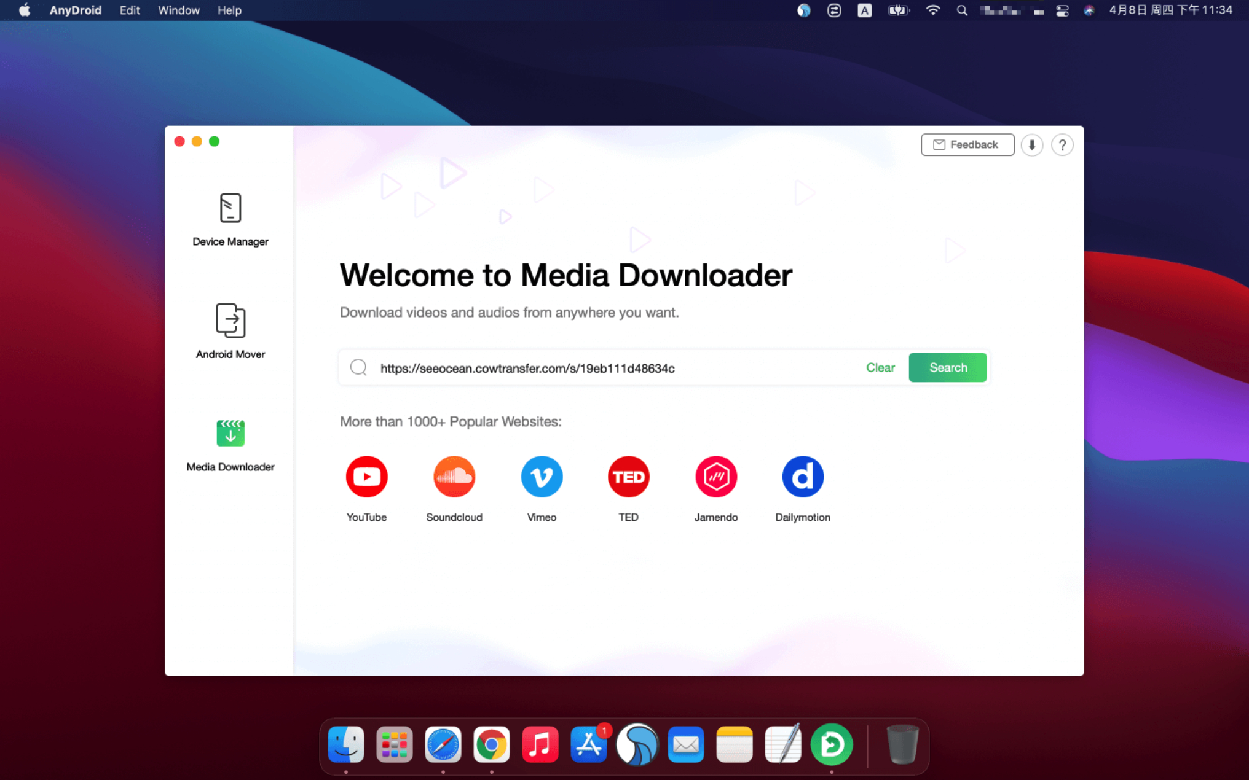The image size is (1249, 780).
Task: Open the help question mark icon
Action: point(1062,145)
